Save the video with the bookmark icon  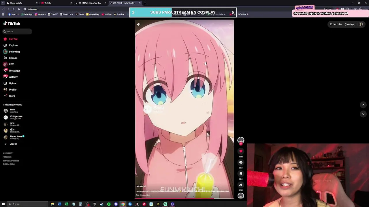pos(241,174)
